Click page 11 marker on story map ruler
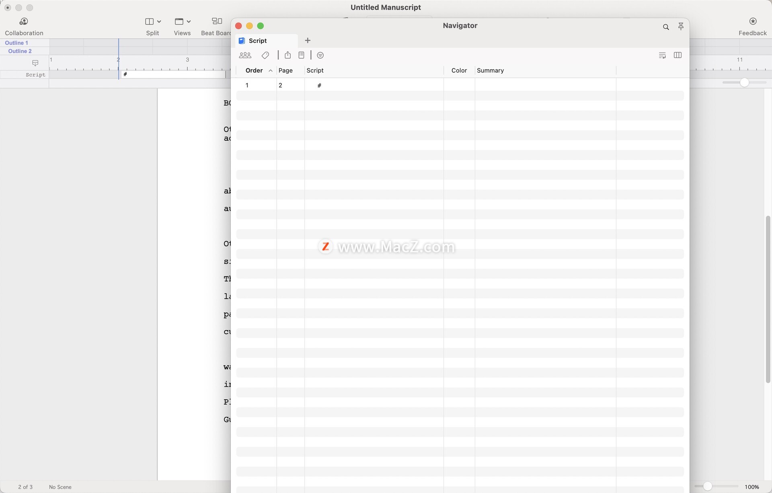The height and width of the screenshot is (493, 772). click(739, 60)
